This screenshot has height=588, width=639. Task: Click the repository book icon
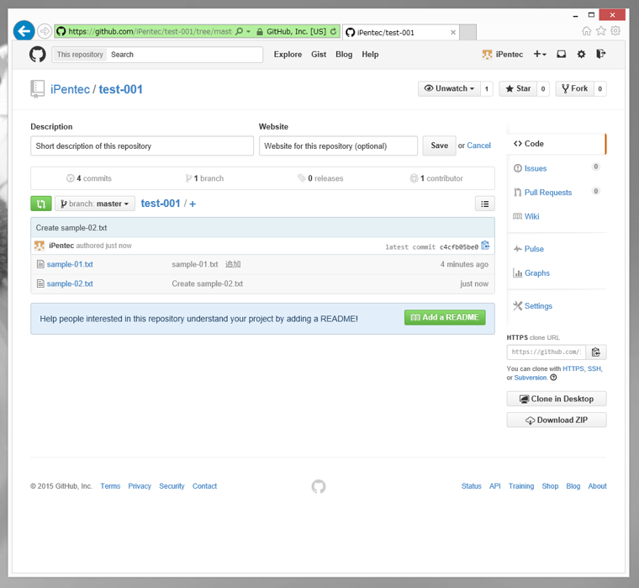(38, 89)
